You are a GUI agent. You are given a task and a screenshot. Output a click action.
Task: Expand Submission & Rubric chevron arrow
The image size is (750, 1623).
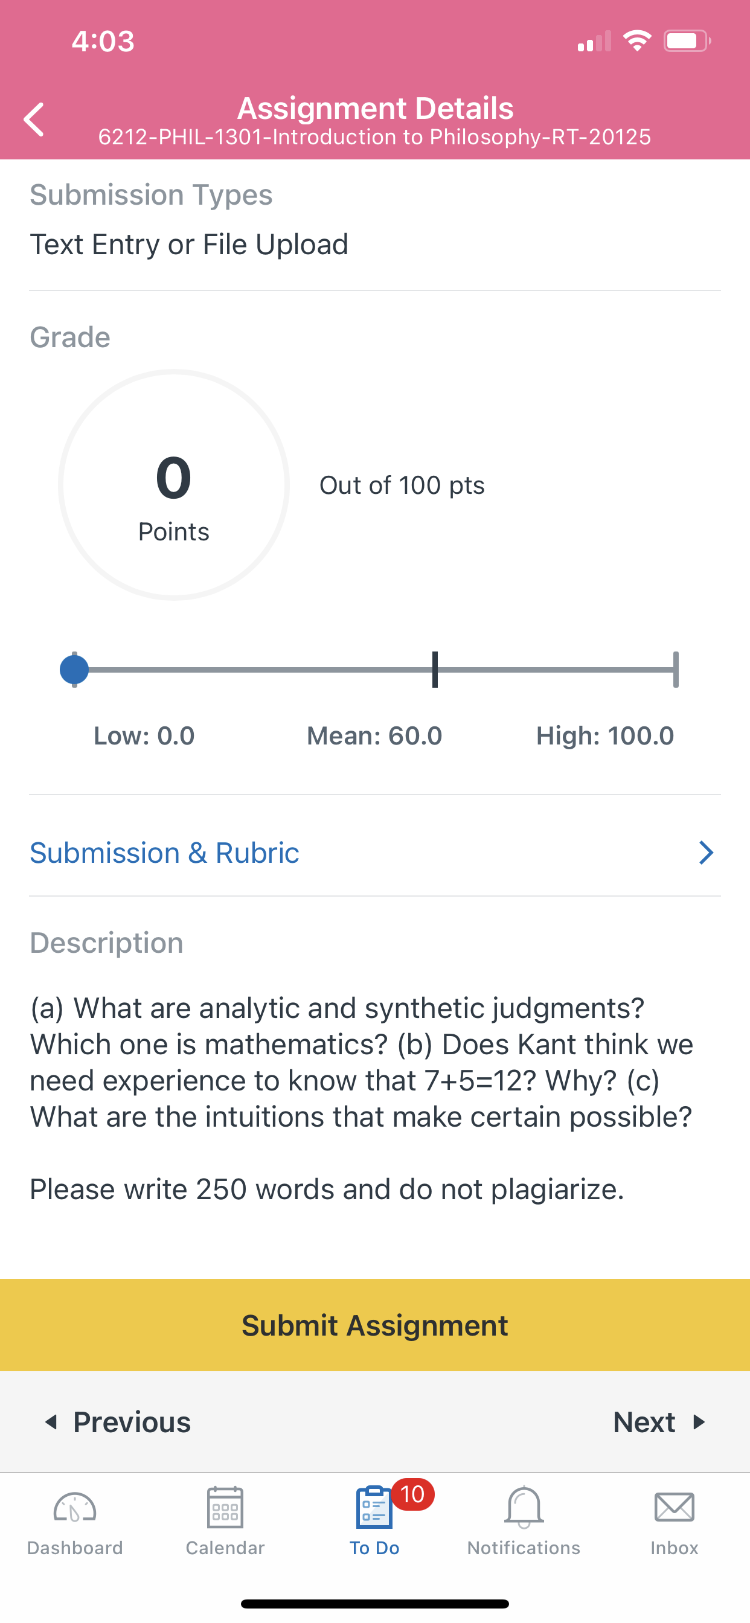[x=707, y=853]
